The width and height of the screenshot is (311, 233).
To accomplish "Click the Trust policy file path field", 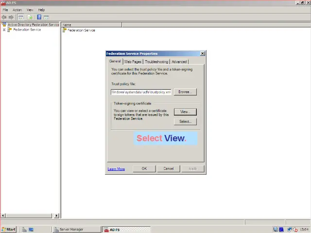I will (x=141, y=92).
